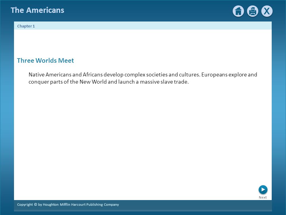Click 'The Americans' title

pyautogui.click(x=38, y=10)
